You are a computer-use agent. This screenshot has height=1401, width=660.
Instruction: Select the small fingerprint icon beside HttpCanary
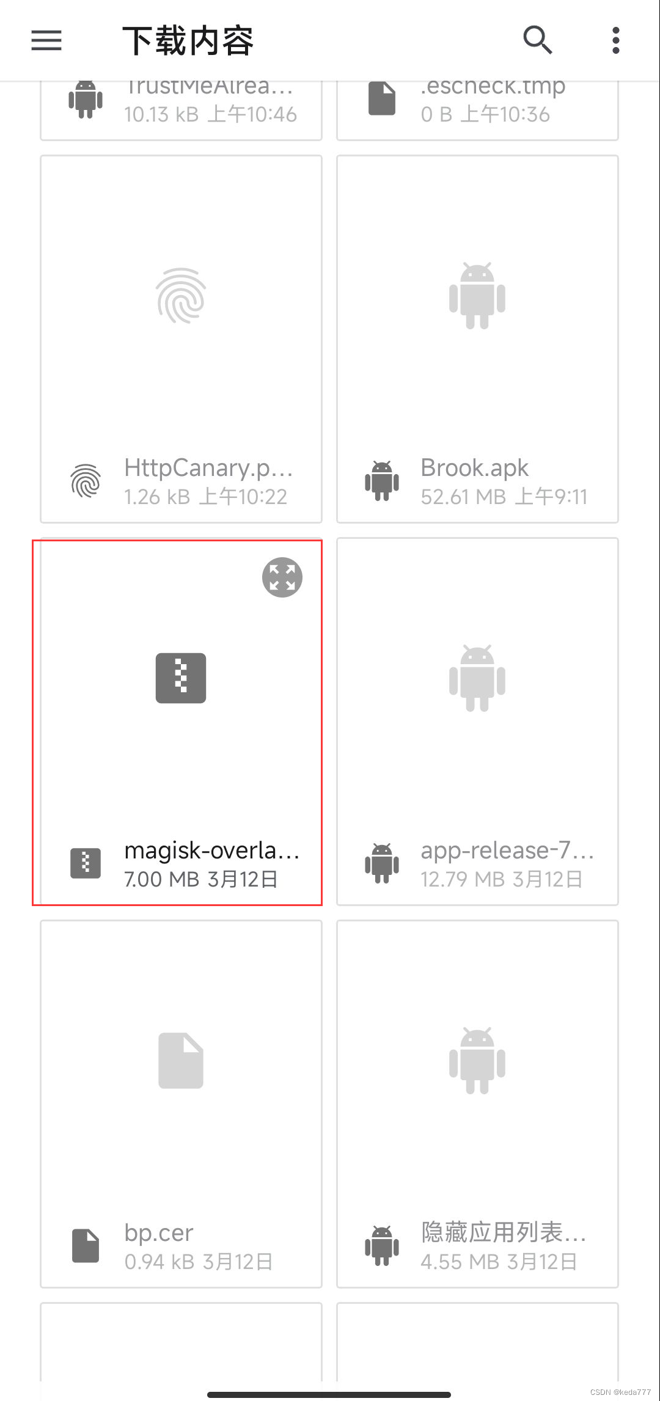[x=86, y=481]
